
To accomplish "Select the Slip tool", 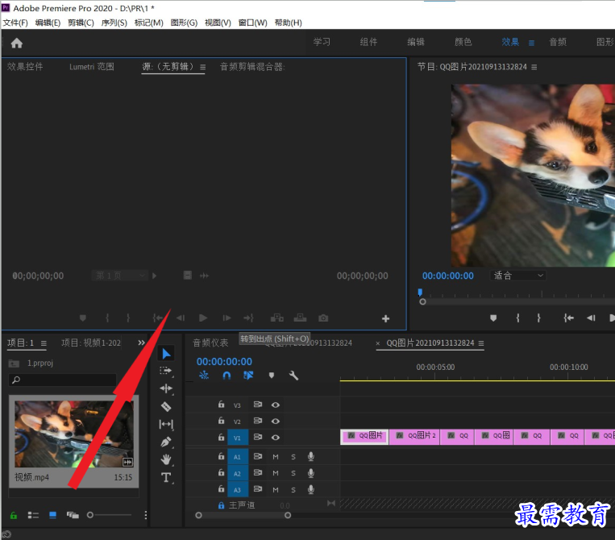I will click(166, 424).
